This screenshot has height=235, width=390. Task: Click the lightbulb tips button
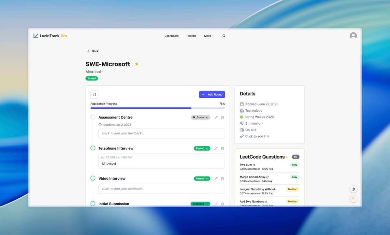click(x=353, y=199)
